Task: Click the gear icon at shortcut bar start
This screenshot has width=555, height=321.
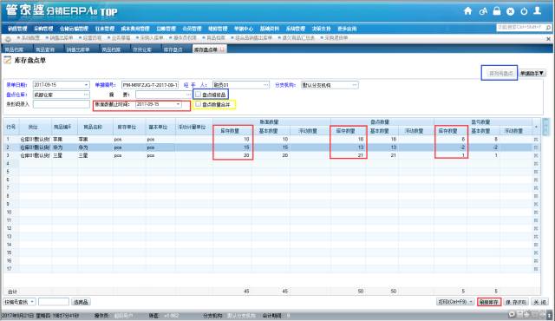Action: (8, 38)
